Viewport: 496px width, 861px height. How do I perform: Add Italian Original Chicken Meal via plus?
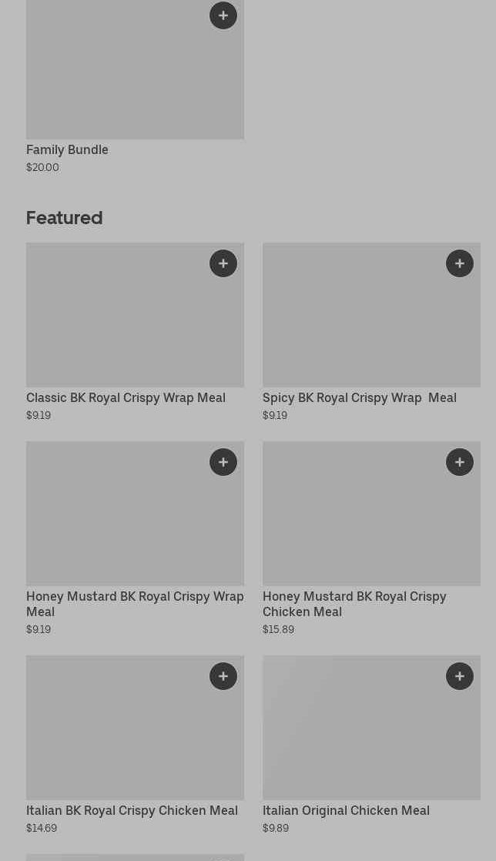point(460,676)
